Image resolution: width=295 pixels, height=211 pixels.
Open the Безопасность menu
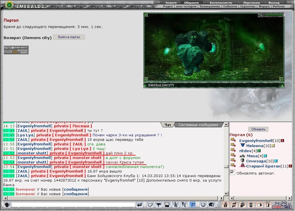point(221,3)
